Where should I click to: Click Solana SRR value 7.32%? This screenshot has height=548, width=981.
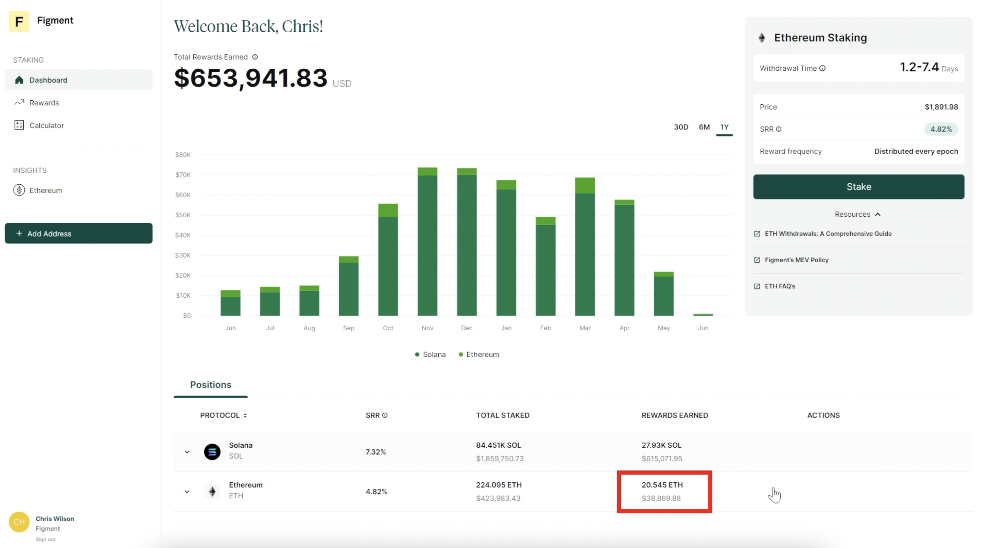376,452
